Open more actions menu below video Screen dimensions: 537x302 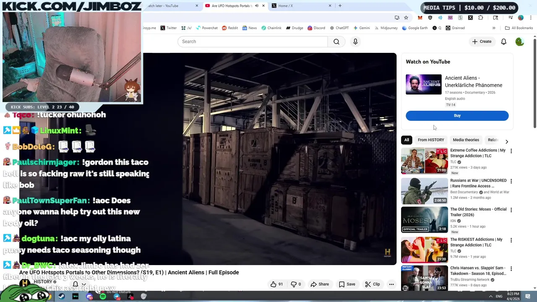pos(391,284)
